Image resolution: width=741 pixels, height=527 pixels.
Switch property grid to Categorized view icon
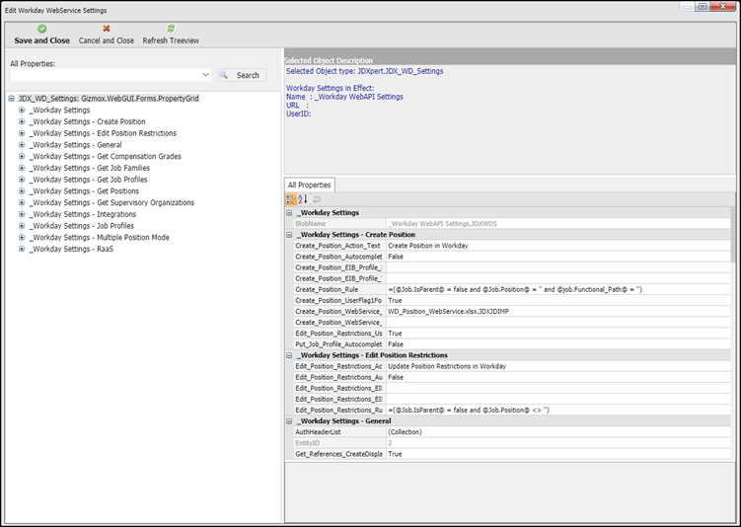click(x=291, y=199)
